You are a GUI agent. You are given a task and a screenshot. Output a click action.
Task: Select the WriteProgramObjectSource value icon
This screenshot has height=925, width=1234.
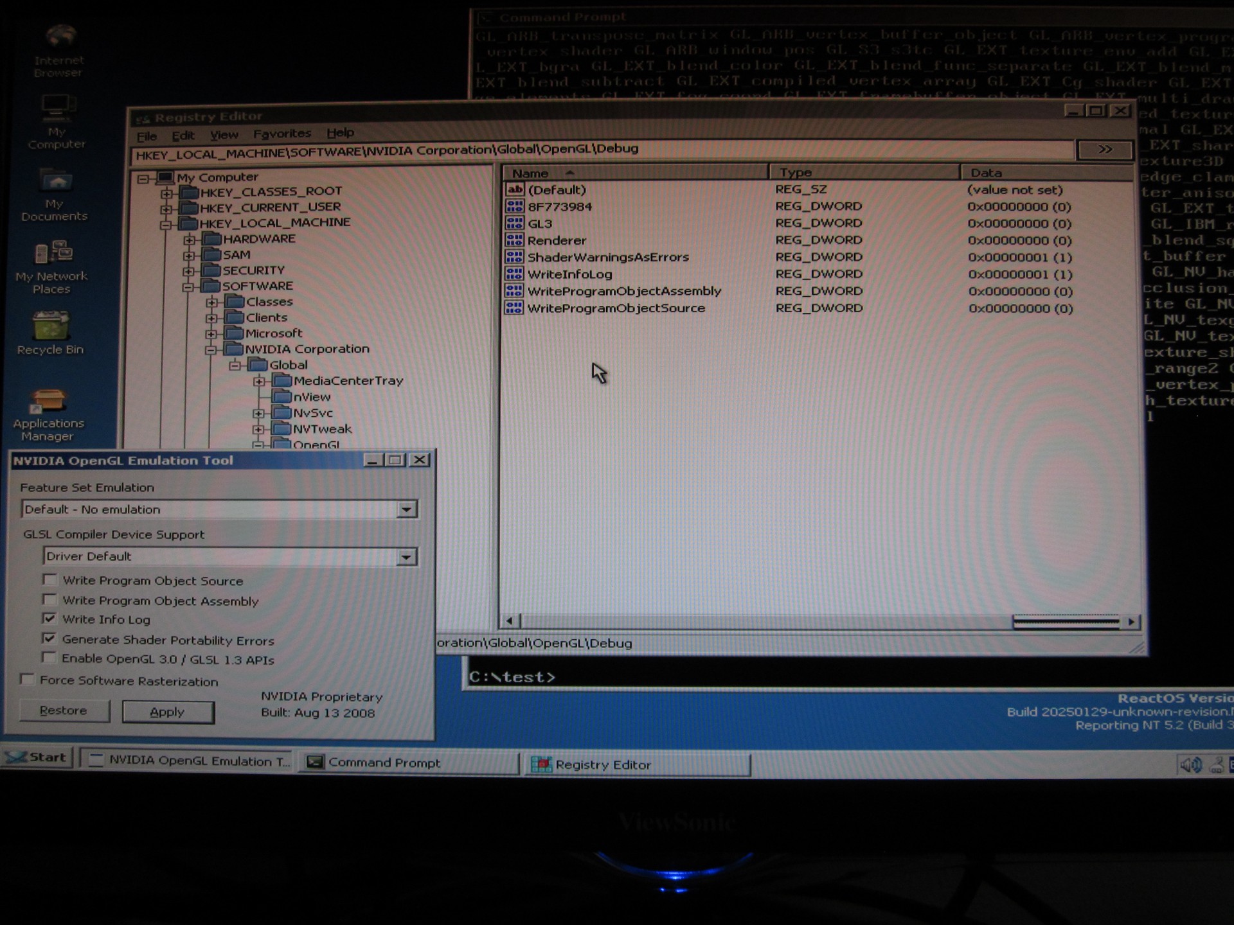[x=515, y=308]
